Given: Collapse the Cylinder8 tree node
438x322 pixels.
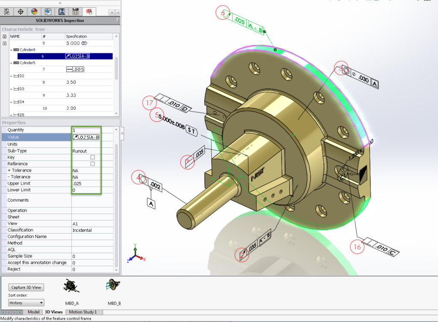Looking at the screenshot, I should 12,50.
